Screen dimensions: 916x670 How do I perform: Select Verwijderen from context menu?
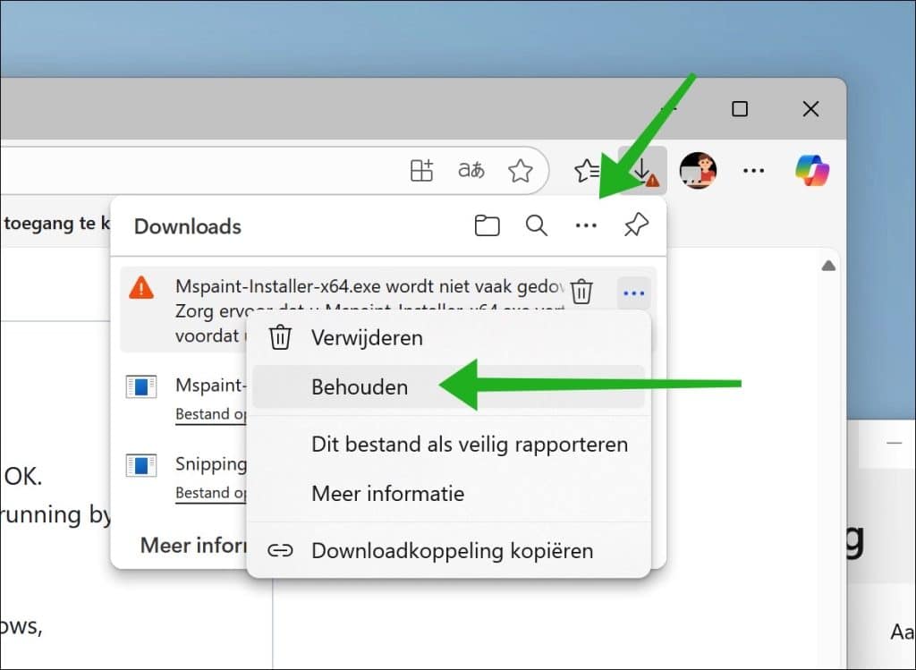pyautogui.click(x=449, y=337)
